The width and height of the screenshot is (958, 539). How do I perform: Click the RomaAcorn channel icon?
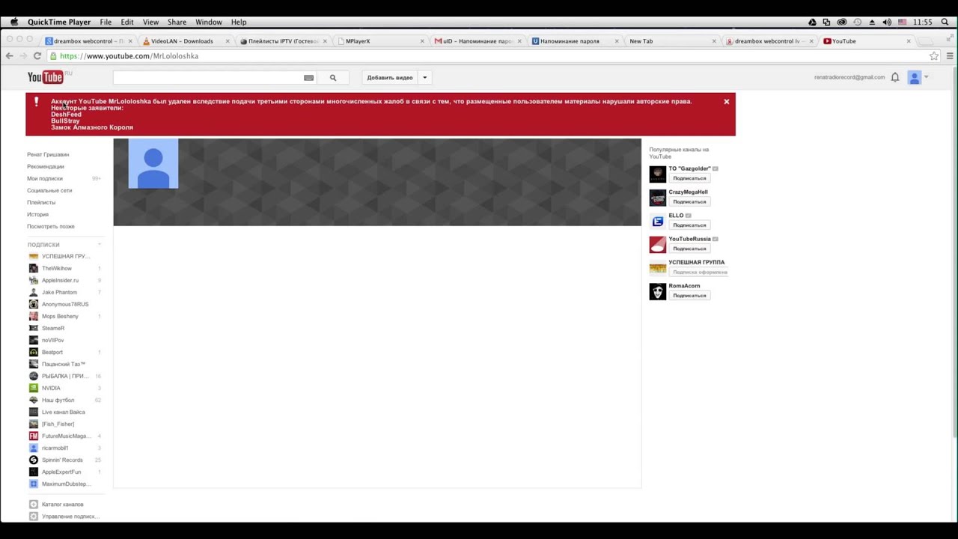[x=657, y=291]
